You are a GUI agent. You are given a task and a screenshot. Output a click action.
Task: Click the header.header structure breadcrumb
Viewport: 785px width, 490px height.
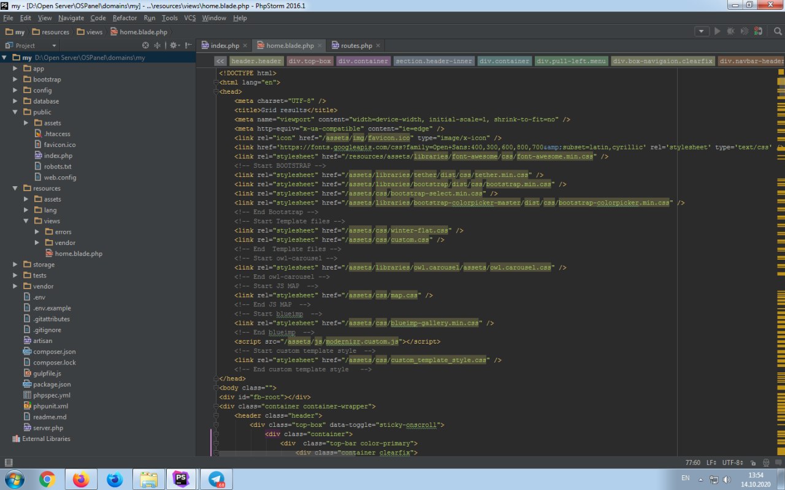[256, 61]
